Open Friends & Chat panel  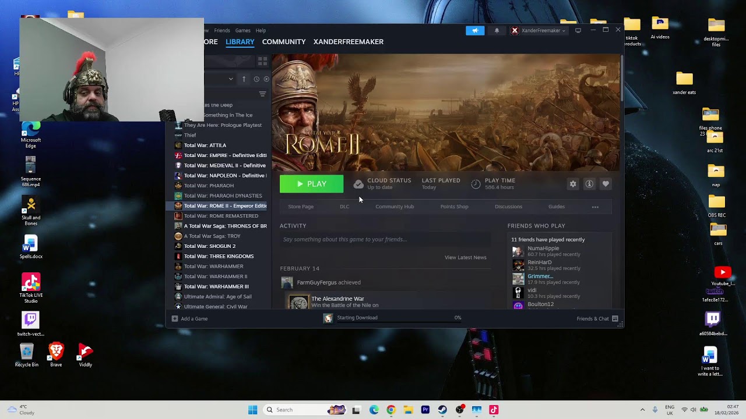(x=597, y=319)
